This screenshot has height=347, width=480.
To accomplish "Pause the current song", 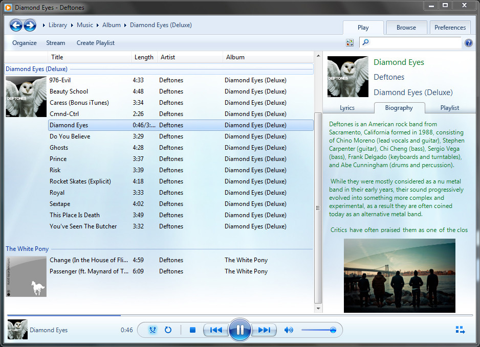I will coord(240,330).
